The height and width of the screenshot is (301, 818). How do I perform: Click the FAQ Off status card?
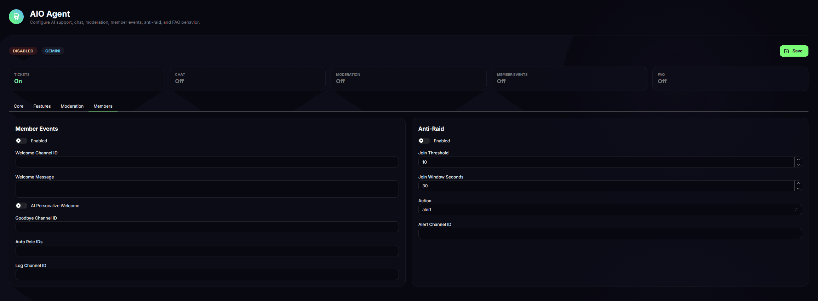click(x=730, y=79)
